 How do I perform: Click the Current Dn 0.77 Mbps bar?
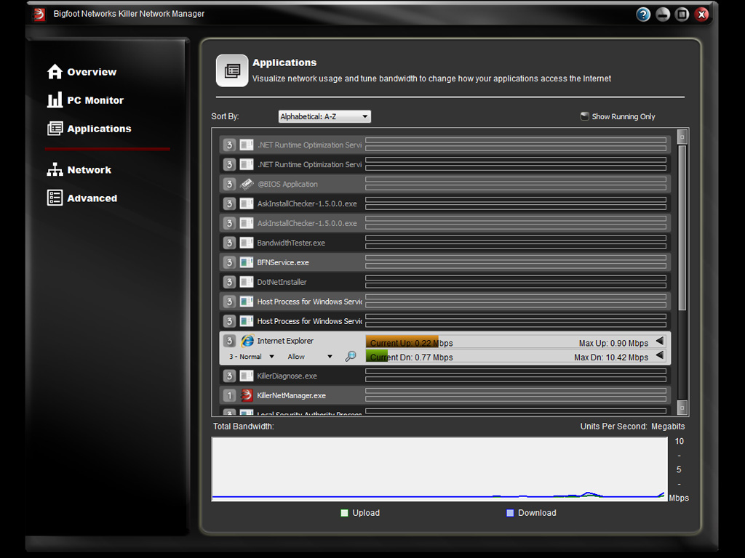378,356
